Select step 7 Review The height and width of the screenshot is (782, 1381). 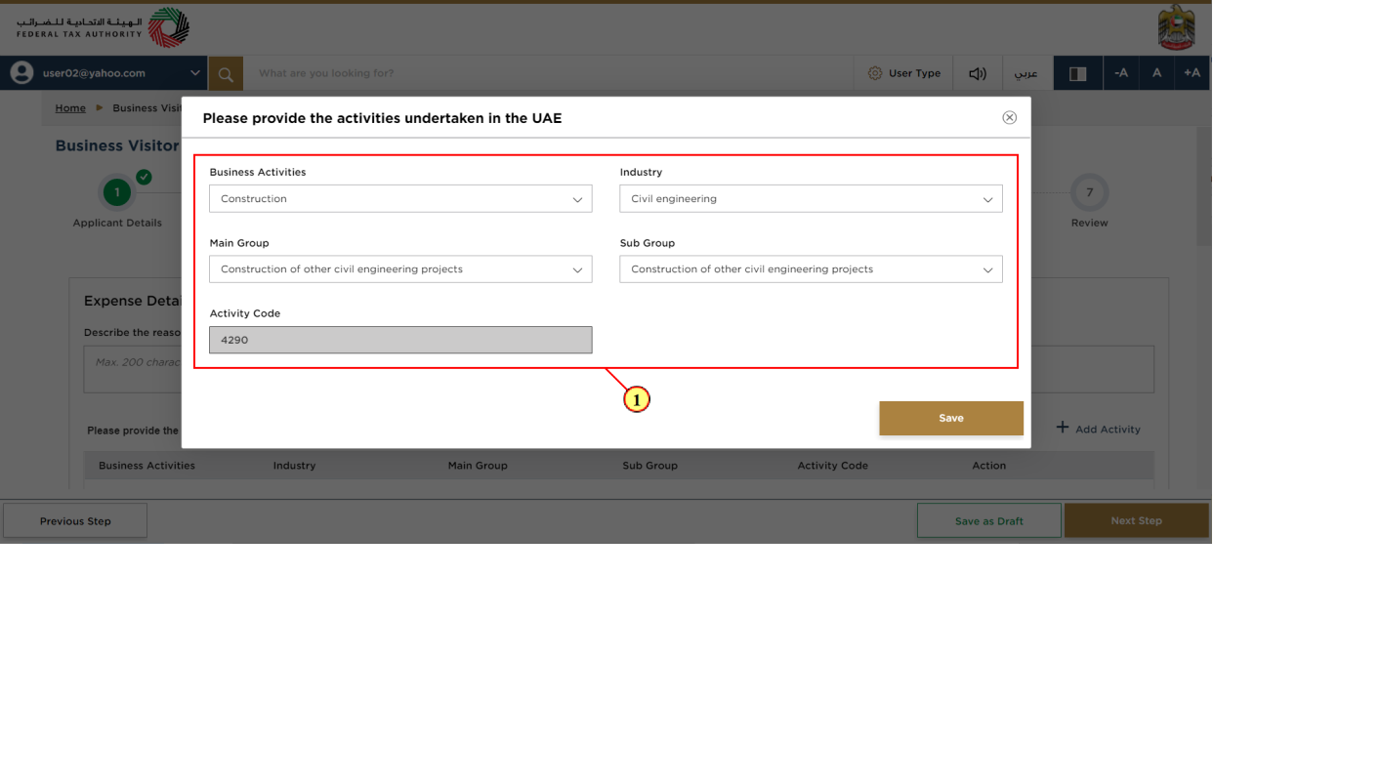[x=1089, y=193]
